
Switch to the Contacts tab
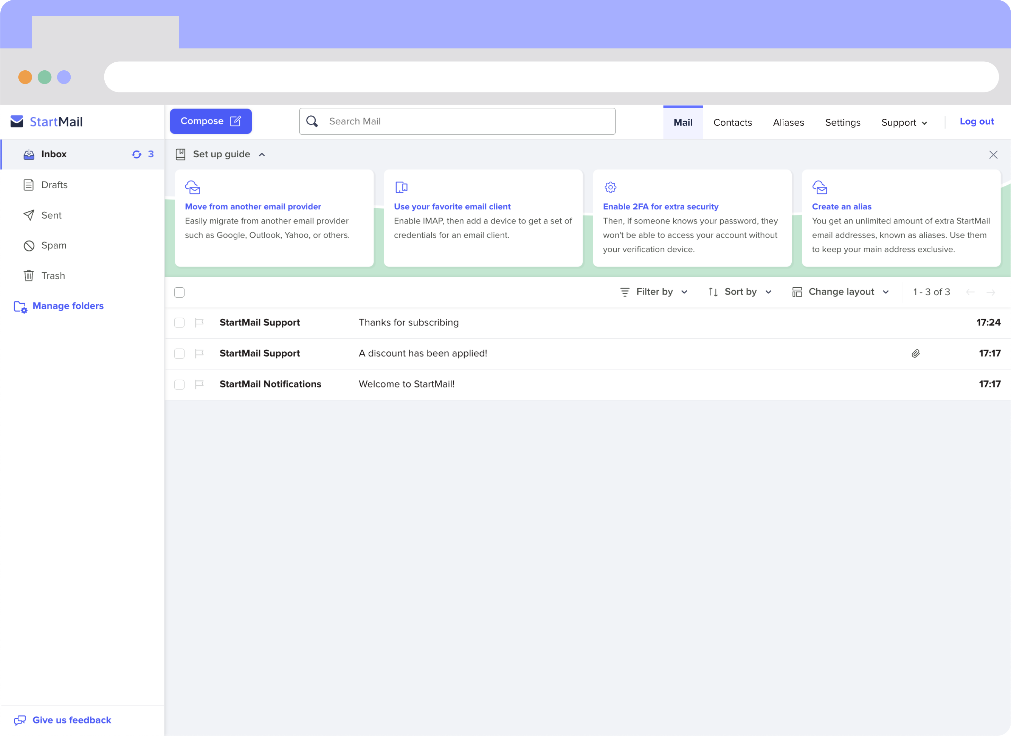[732, 122]
